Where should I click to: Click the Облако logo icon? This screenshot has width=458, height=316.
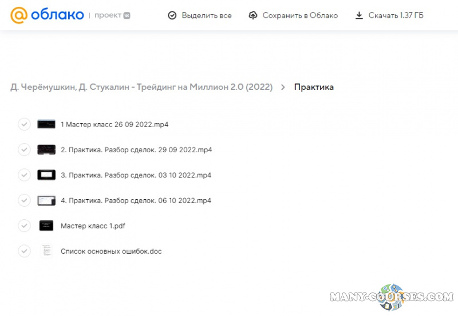tap(18, 15)
